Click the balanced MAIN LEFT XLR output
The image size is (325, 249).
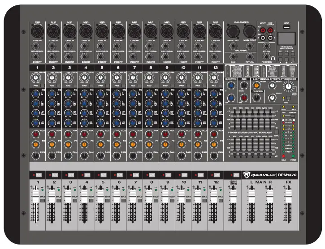[233, 31]
